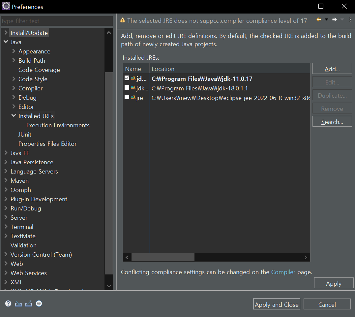Expand the Java EE node
The image size is (355, 317).
(x=6, y=153)
